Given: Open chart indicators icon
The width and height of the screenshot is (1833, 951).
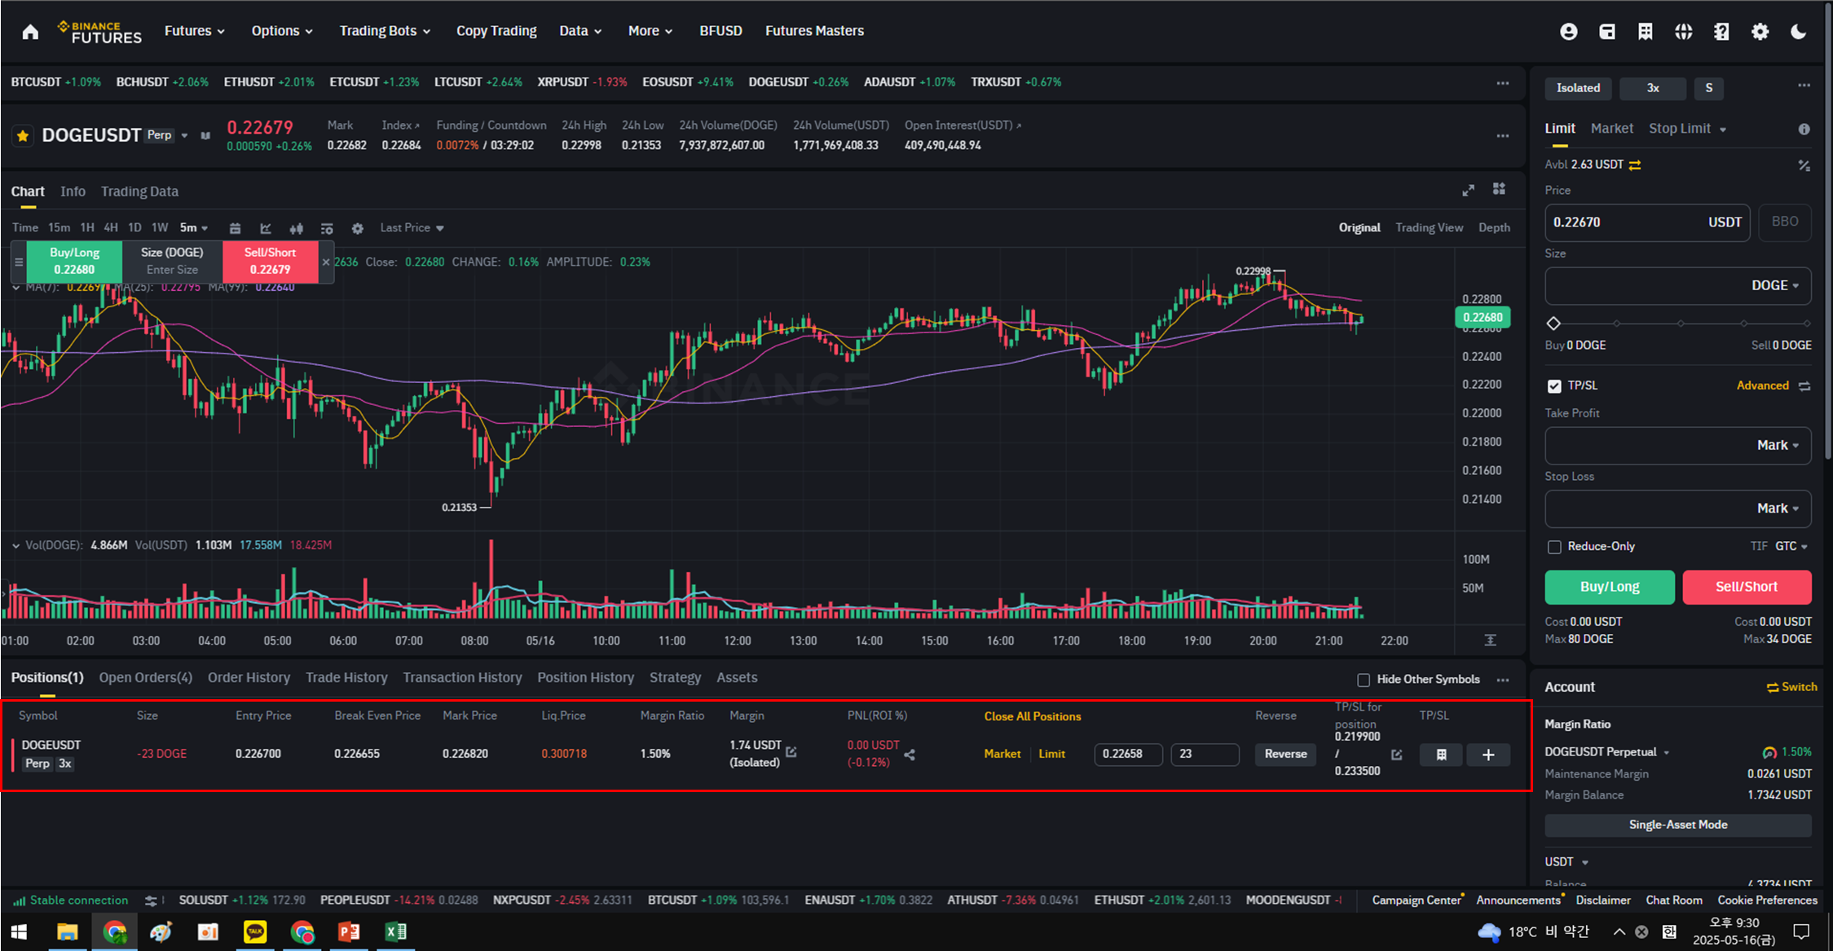Looking at the screenshot, I should tap(266, 228).
